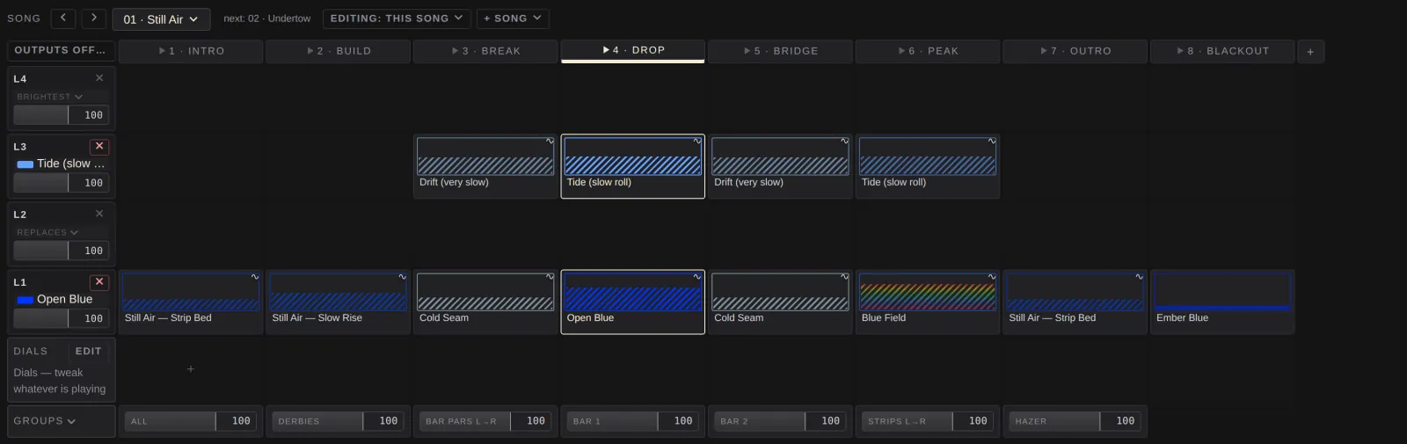
Task: Open the BRIGHTEST blend mode dropdown on L4
Action: tap(50, 97)
